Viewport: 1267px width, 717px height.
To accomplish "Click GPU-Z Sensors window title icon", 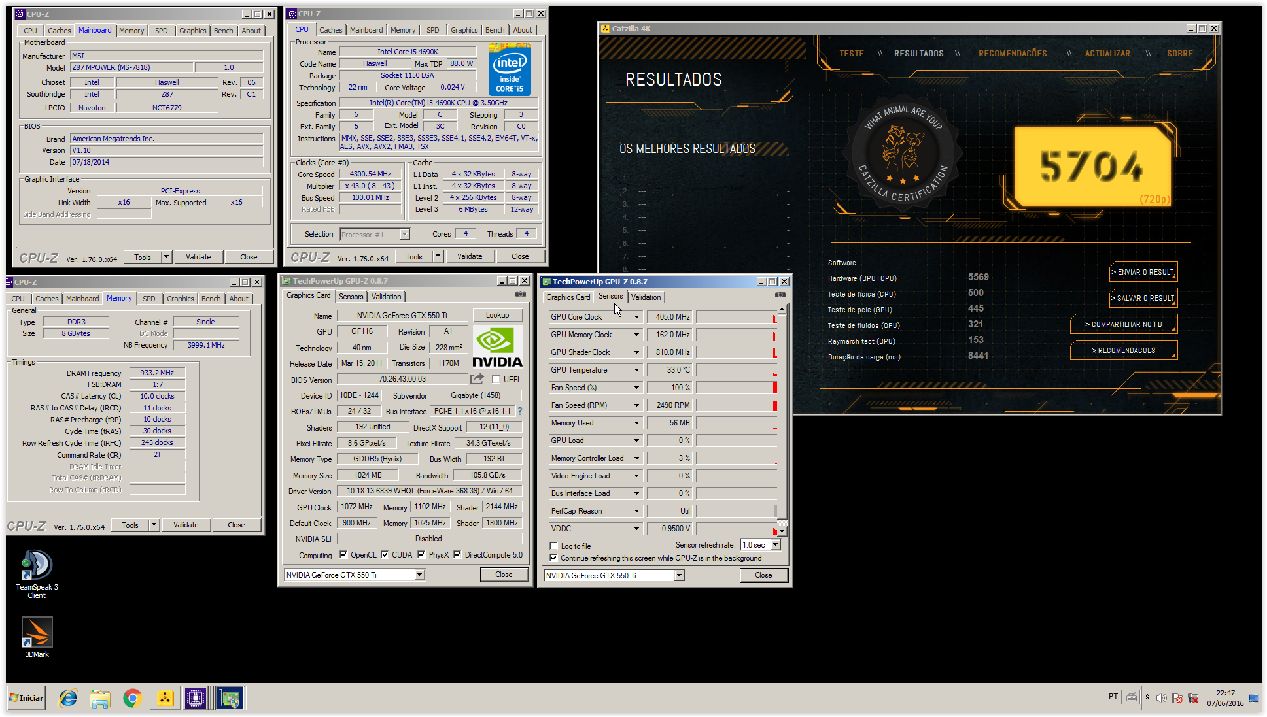I will (546, 282).
